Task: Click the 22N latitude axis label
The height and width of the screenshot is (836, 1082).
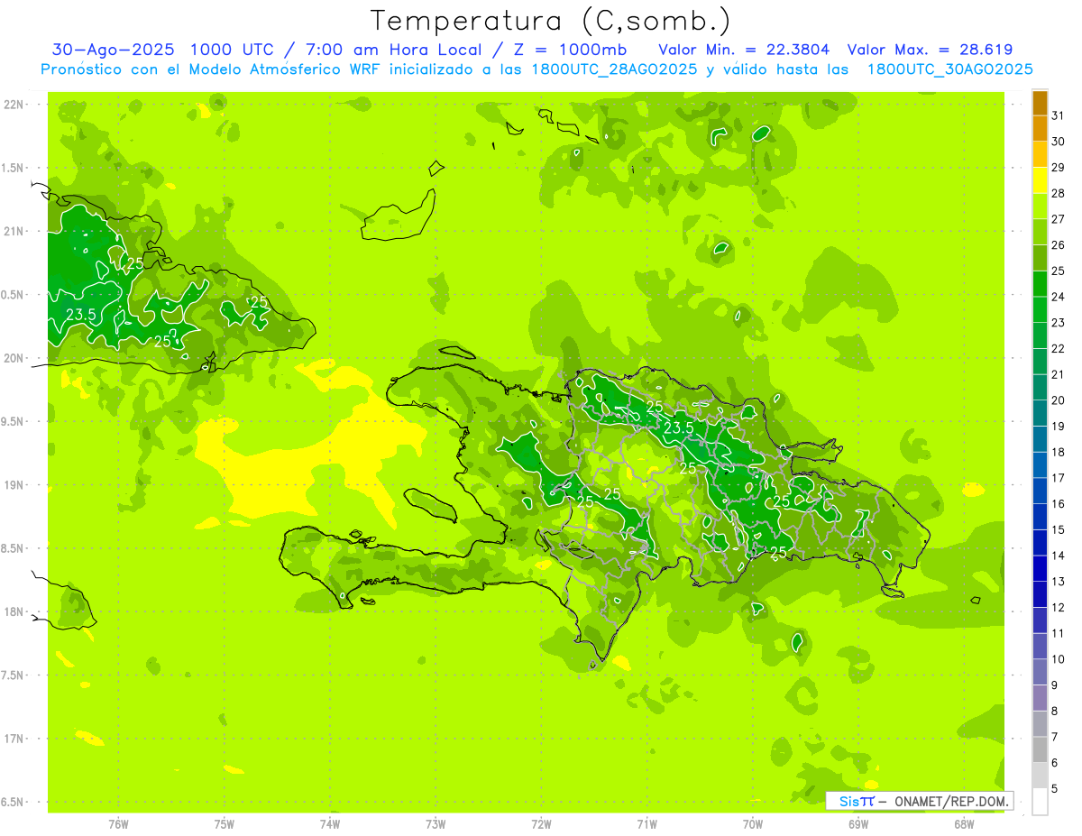Action: click(14, 105)
